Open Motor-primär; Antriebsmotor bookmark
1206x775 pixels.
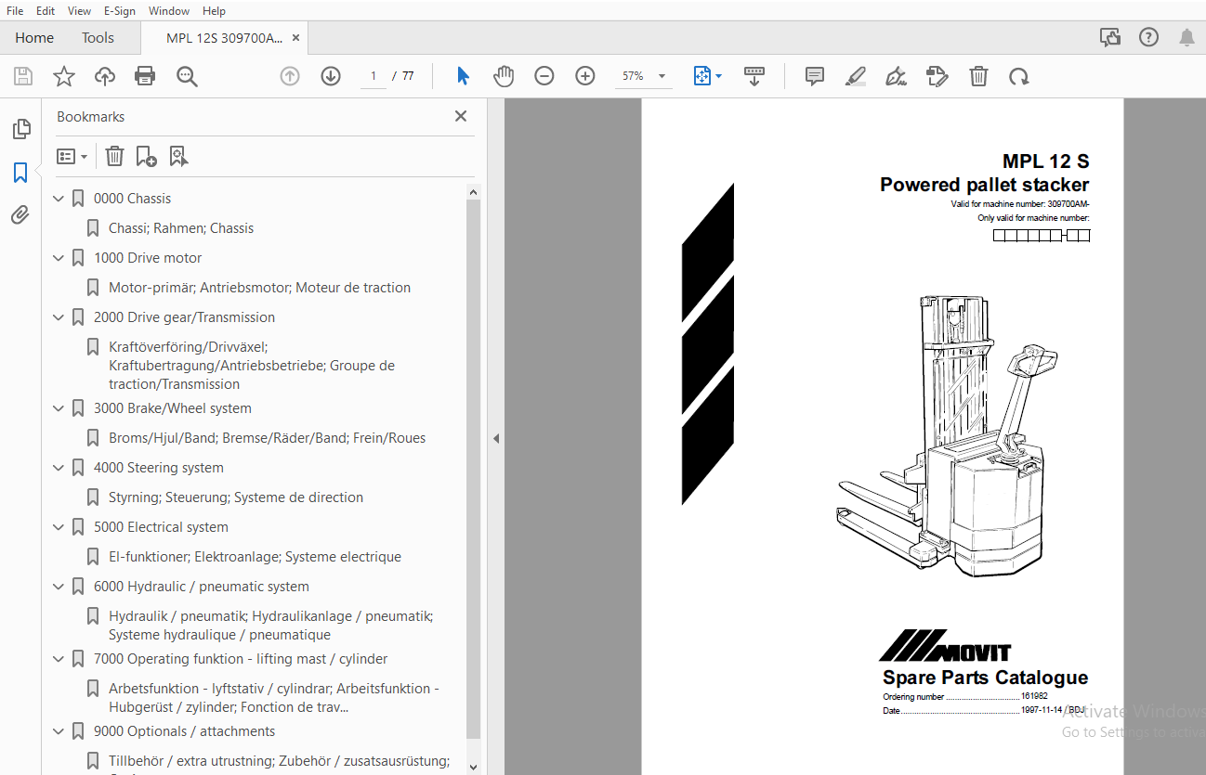coord(259,288)
